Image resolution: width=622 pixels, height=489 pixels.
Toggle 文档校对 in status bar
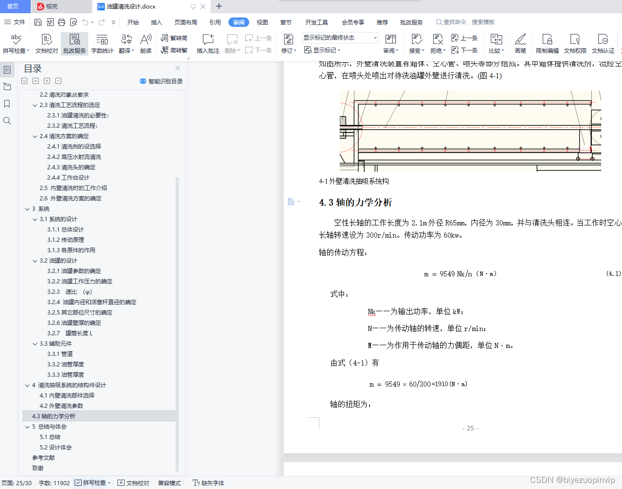click(x=133, y=483)
